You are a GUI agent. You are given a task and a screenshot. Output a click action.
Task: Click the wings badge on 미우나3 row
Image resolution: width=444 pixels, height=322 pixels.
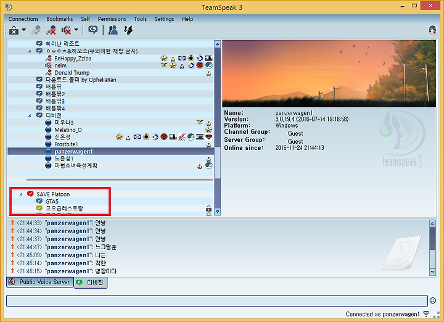[200, 122]
